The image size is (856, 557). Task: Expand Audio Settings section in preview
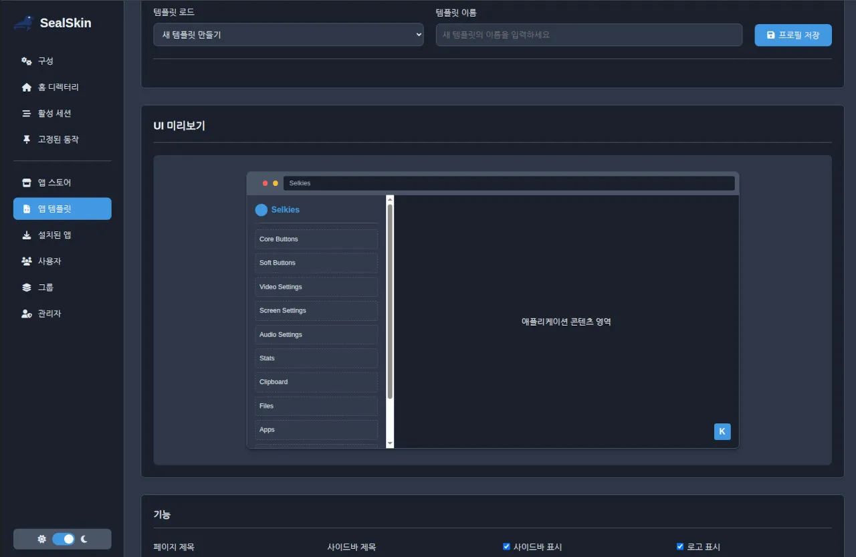(316, 334)
